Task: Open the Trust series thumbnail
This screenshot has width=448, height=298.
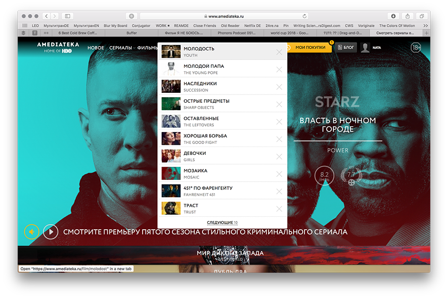Action: [171, 208]
